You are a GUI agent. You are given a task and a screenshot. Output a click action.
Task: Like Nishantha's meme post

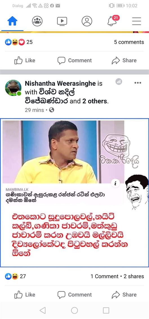click(x=25, y=294)
